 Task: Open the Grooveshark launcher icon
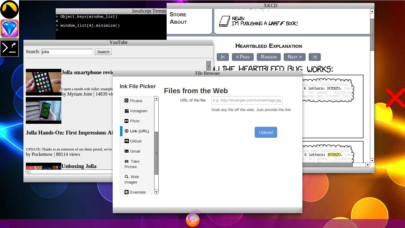point(9,9)
